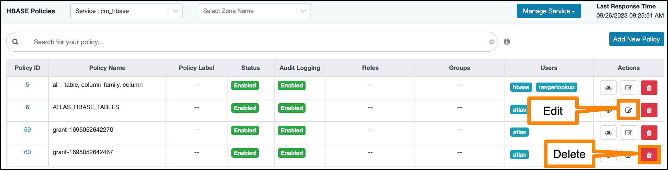Delete the ATLAS_HBASE_TABLES policy
The image size is (668, 170).
click(649, 110)
